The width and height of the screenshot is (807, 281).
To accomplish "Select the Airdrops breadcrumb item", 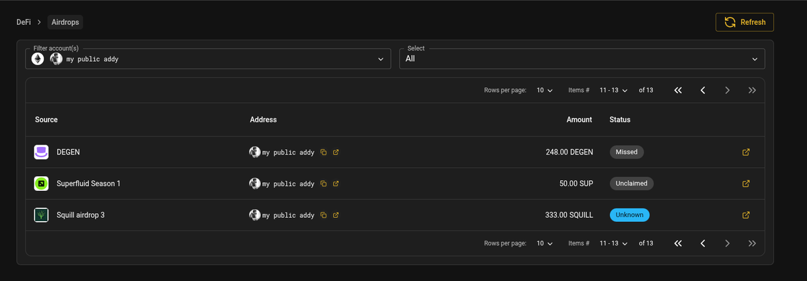I will tap(65, 22).
